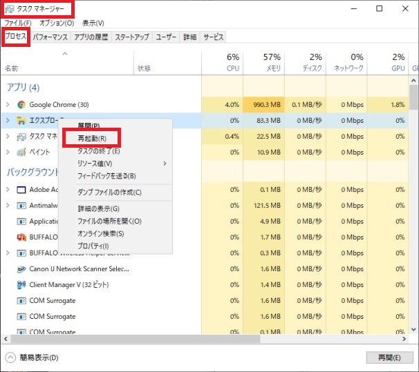
Task: Choose オンライン検索(S) in context menu
Action: [x=101, y=234]
